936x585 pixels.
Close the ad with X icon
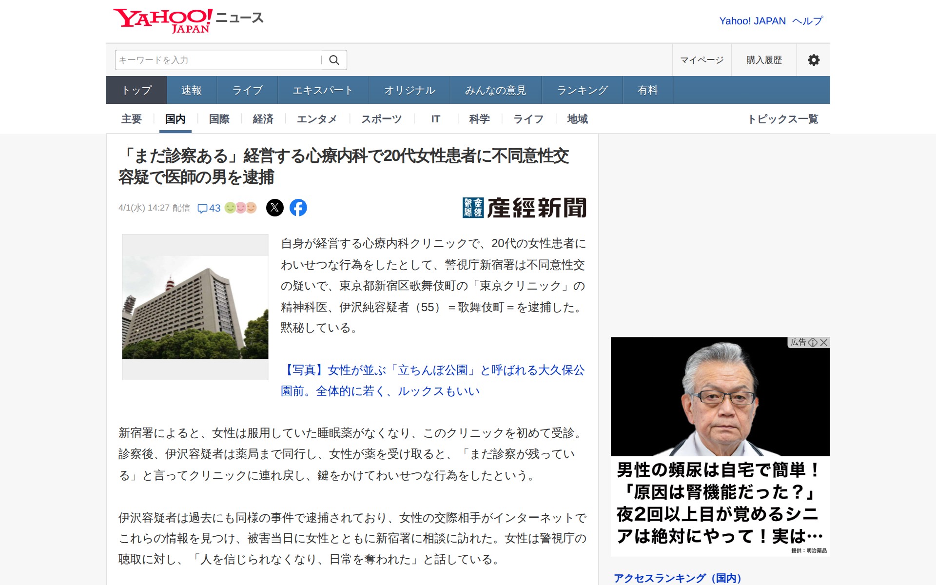click(x=824, y=342)
